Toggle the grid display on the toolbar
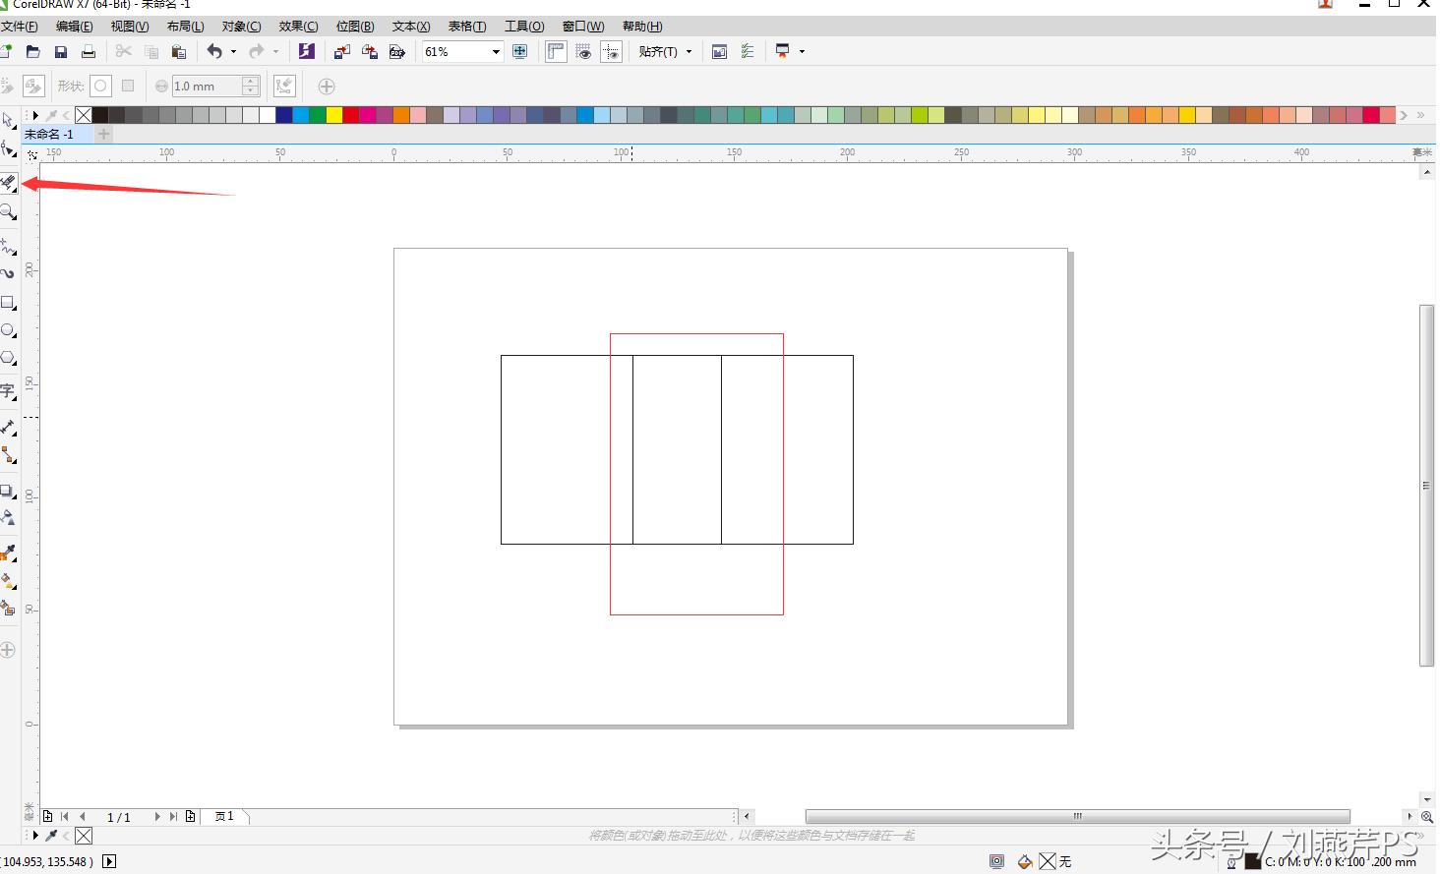 pyautogui.click(x=584, y=51)
